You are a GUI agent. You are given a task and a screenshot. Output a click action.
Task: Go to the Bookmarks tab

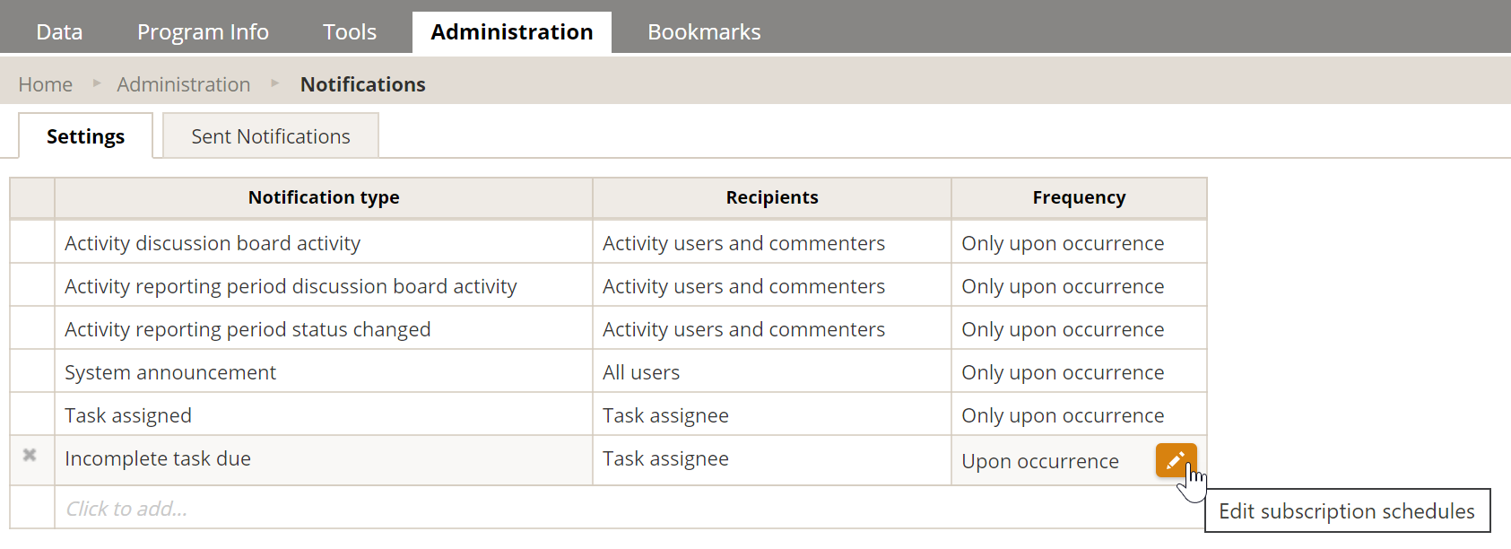pos(703,32)
